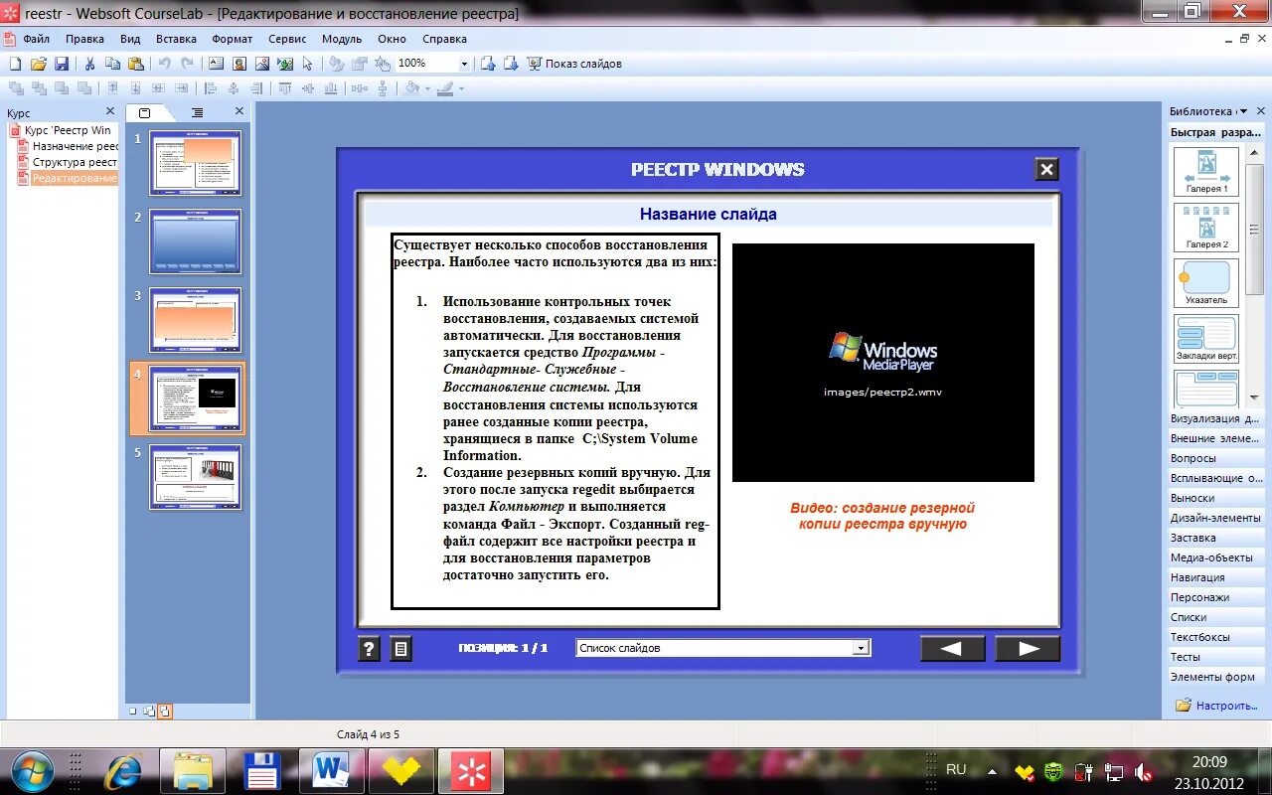Screen dimensions: 1272x795
Task: Click the slide's help question-mark button
Action: (x=369, y=649)
